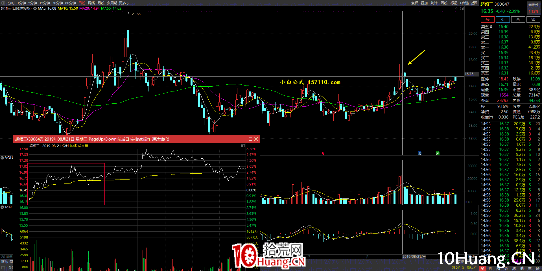This screenshot has width=542, height=271.
Task: Close the 2019年08月21日 intraday popup
Action: [x=256, y=139]
